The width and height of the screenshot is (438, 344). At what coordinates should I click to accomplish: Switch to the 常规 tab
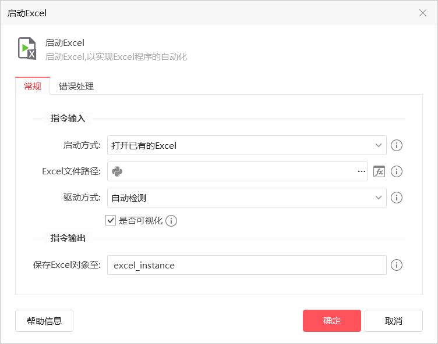click(33, 86)
